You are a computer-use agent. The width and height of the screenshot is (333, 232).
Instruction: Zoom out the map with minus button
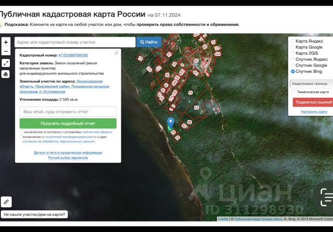point(6,51)
